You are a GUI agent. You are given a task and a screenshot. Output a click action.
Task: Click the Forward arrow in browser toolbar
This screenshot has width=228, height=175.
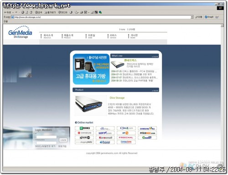(16, 12)
